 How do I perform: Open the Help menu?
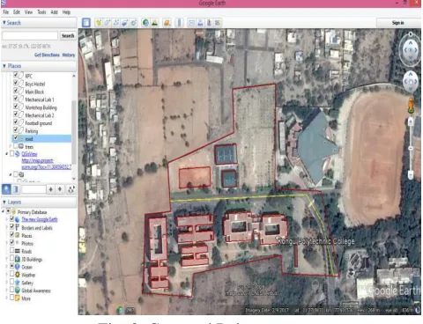click(x=66, y=12)
